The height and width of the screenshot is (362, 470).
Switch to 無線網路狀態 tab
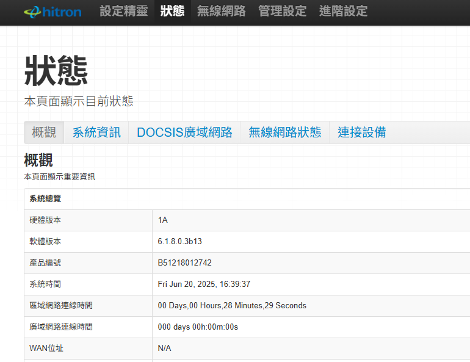coord(285,132)
